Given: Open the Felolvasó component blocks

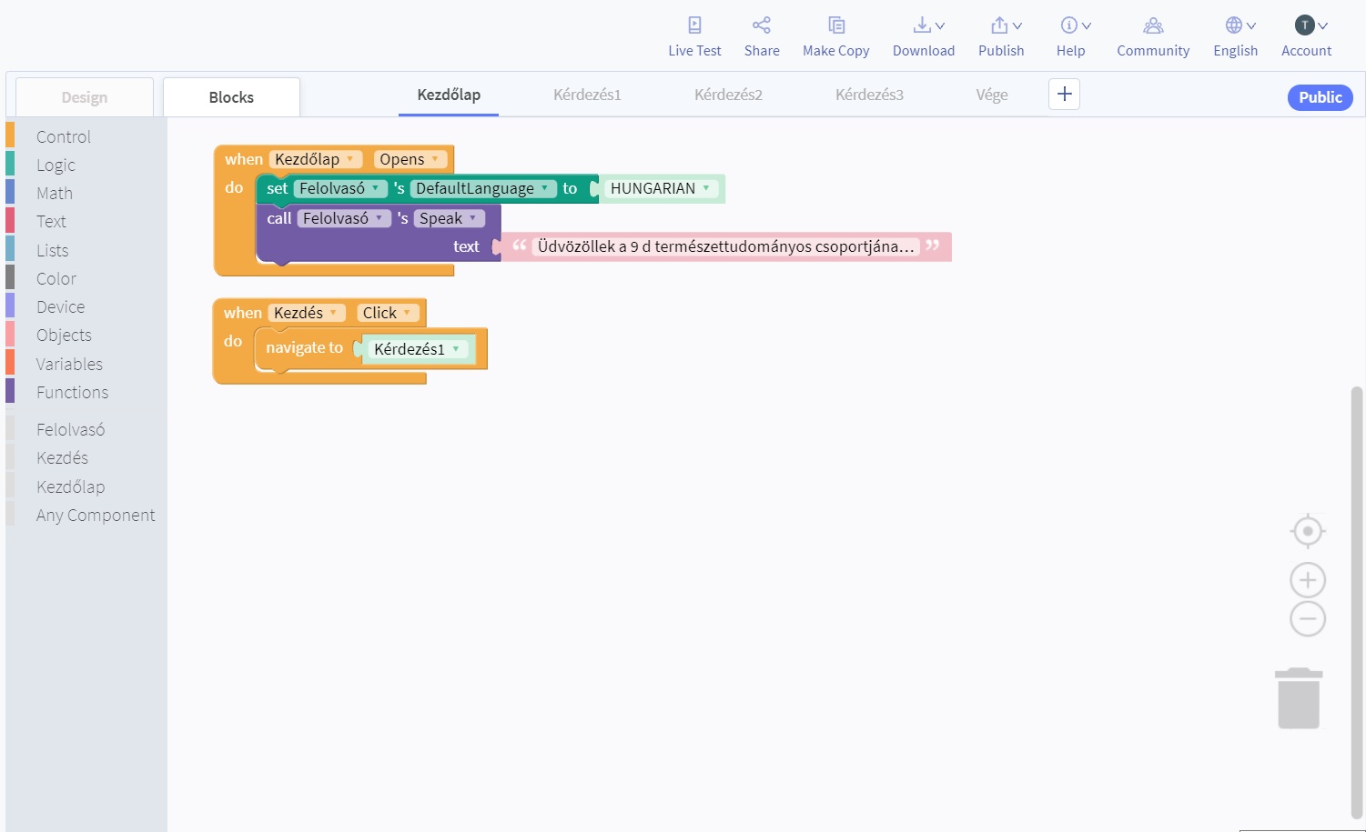Looking at the screenshot, I should pyautogui.click(x=70, y=429).
